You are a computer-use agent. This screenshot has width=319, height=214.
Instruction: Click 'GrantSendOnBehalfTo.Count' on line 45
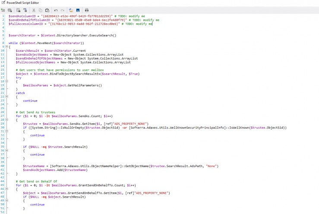[x=101, y=185]
